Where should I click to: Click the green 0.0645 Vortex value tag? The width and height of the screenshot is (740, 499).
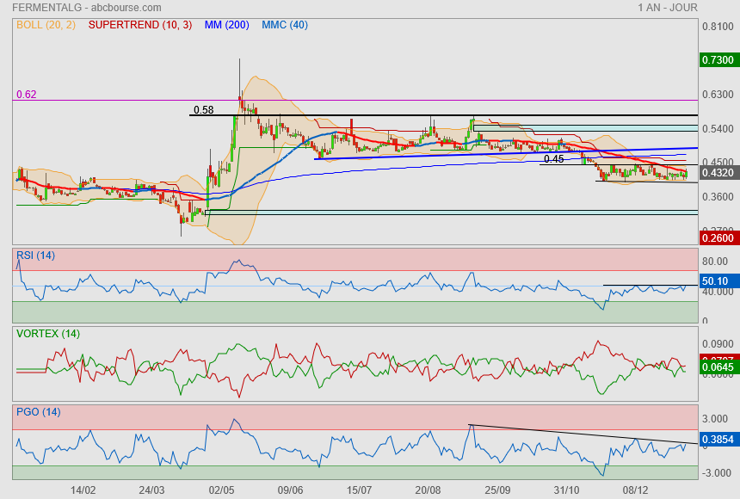tap(718, 367)
